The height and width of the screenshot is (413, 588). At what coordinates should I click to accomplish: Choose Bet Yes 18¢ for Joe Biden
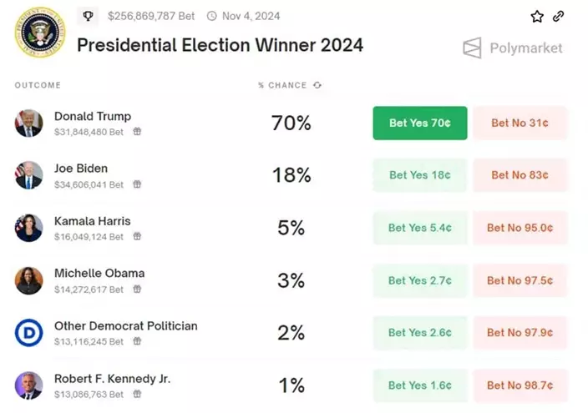420,175
